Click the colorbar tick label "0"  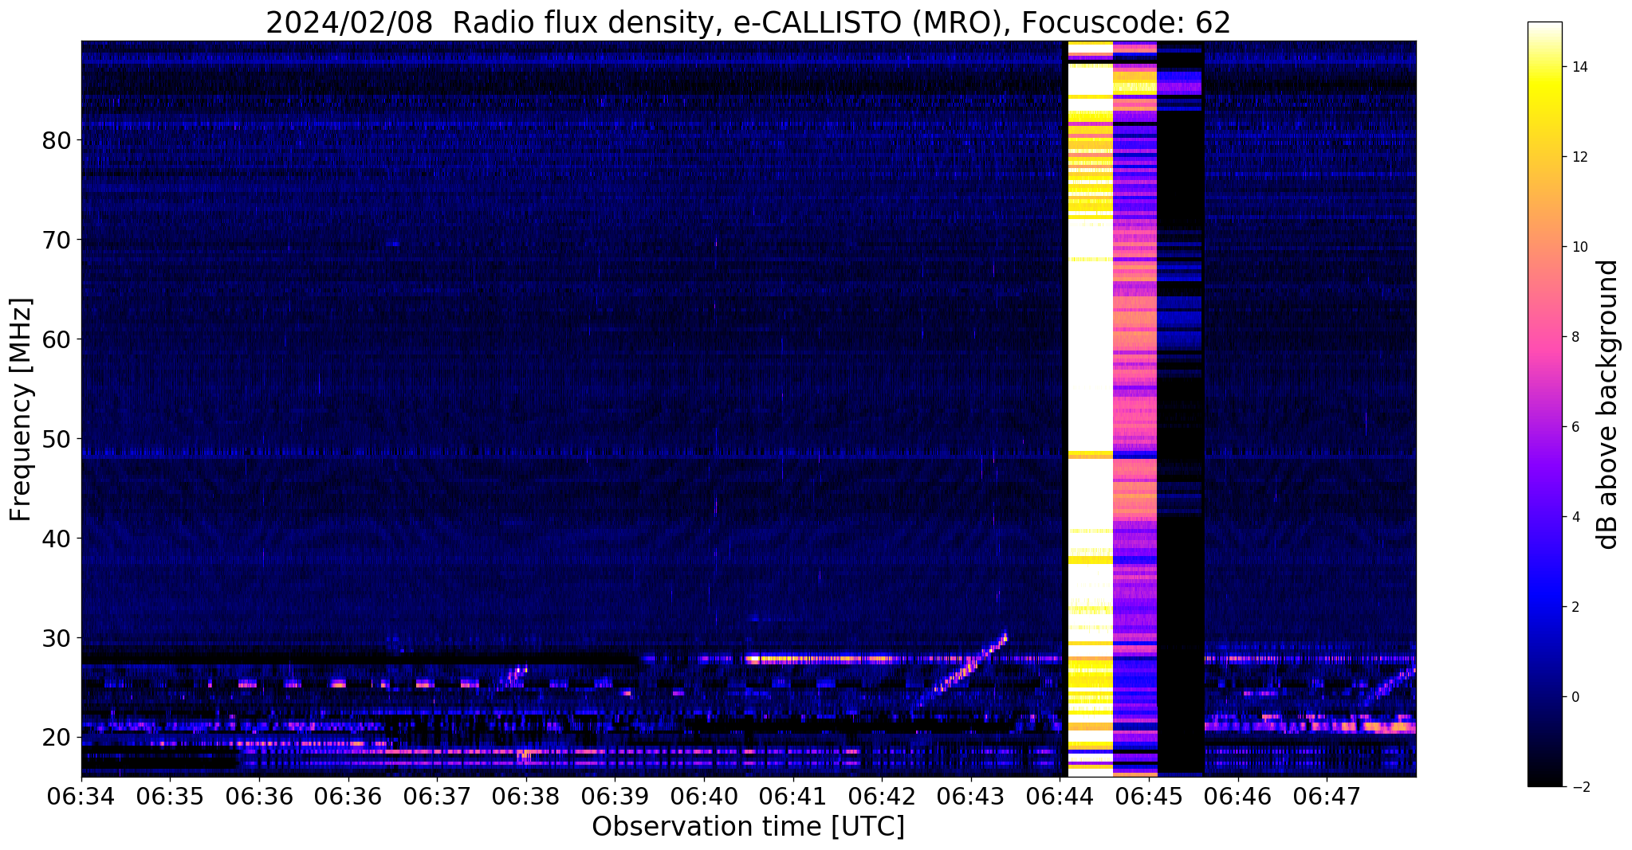tap(1575, 697)
